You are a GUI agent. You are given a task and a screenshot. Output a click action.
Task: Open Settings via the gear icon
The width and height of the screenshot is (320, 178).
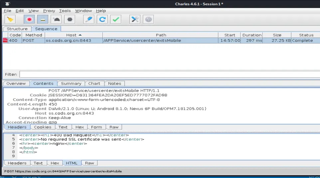point(148,19)
